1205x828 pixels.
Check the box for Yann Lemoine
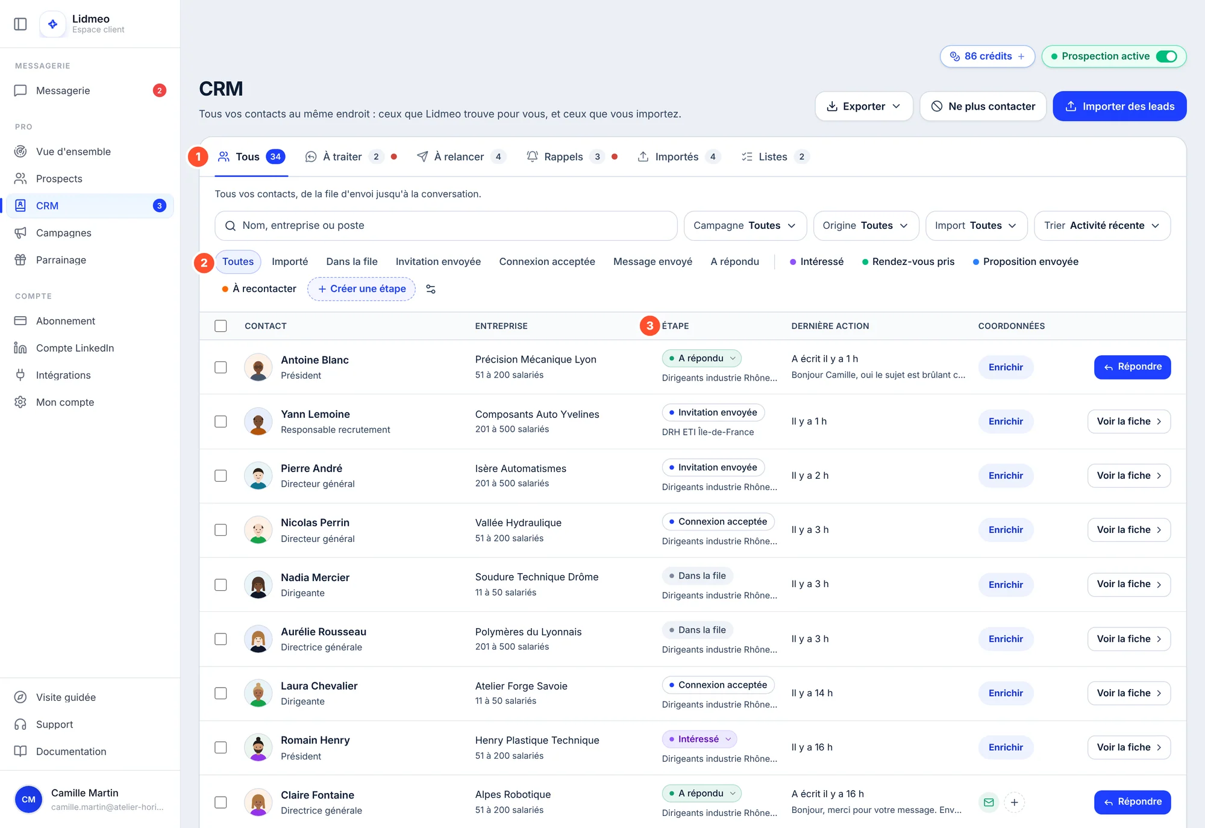pos(221,422)
